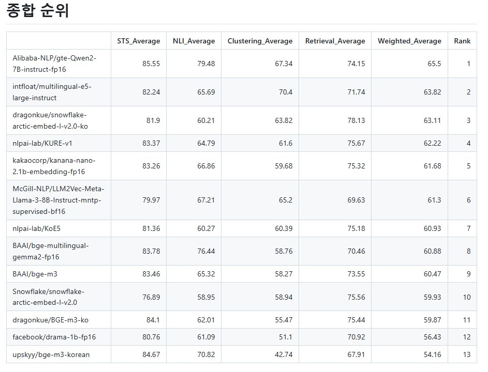Click the STS value 81.36

tap(151, 228)
